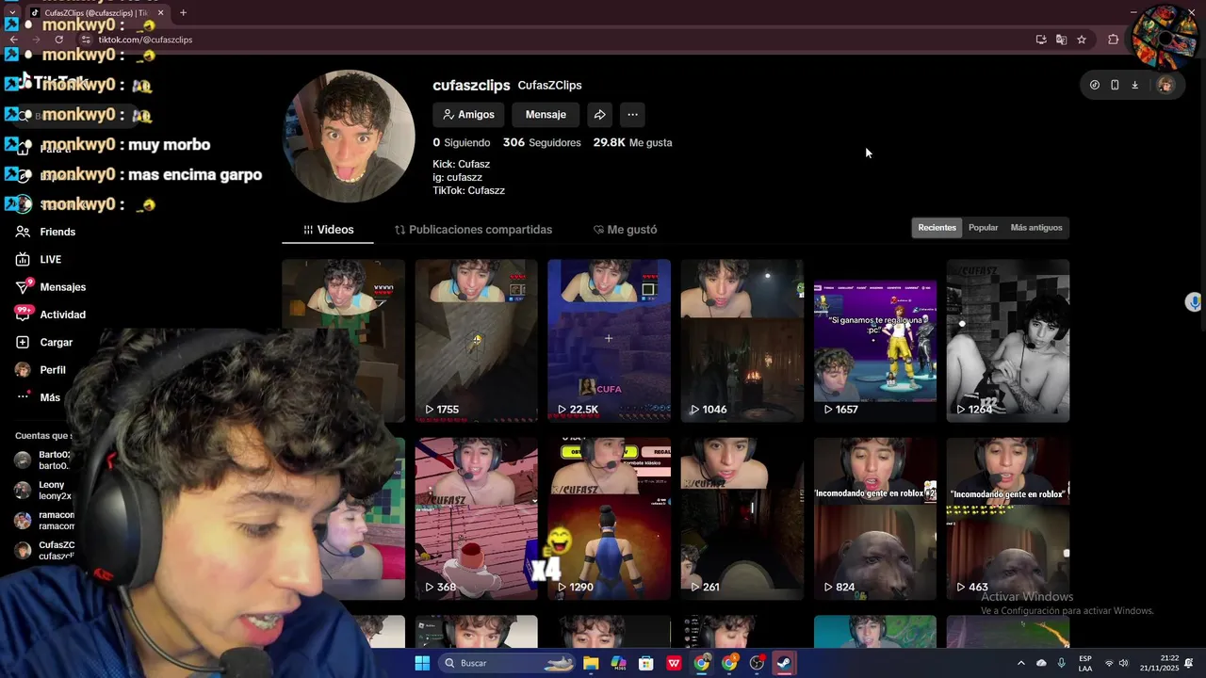
Task: Open the video with 824 views
Action: pyautogui.click(x=875, y=519)
